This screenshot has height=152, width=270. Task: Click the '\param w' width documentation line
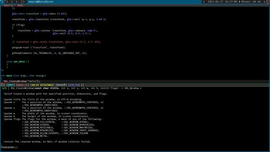[46, 114]
